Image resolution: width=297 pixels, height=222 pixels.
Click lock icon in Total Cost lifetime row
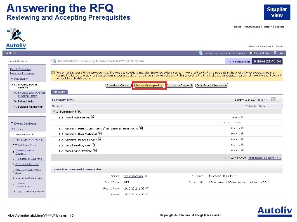click(x=243, y=150)
